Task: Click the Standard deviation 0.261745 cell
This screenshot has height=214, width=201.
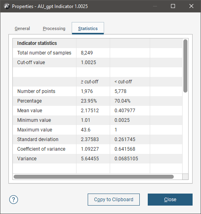Action: (130, 139)
